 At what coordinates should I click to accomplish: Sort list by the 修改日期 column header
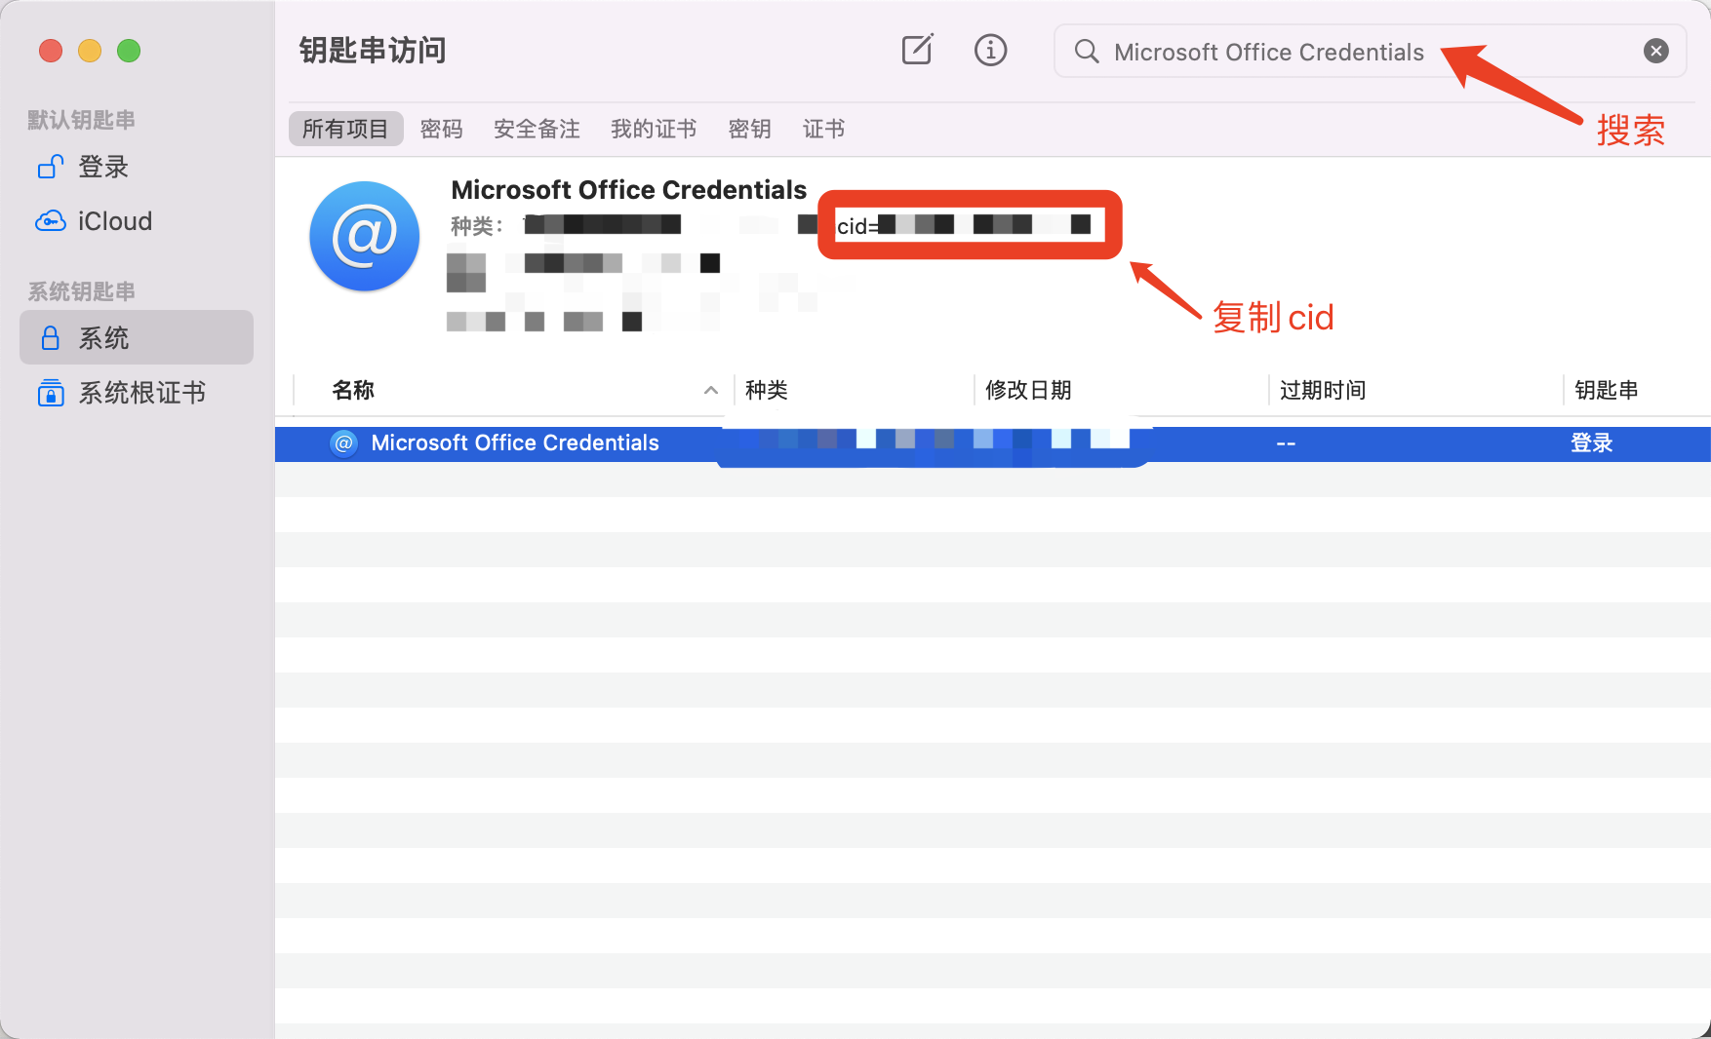tap(1028, 390)
